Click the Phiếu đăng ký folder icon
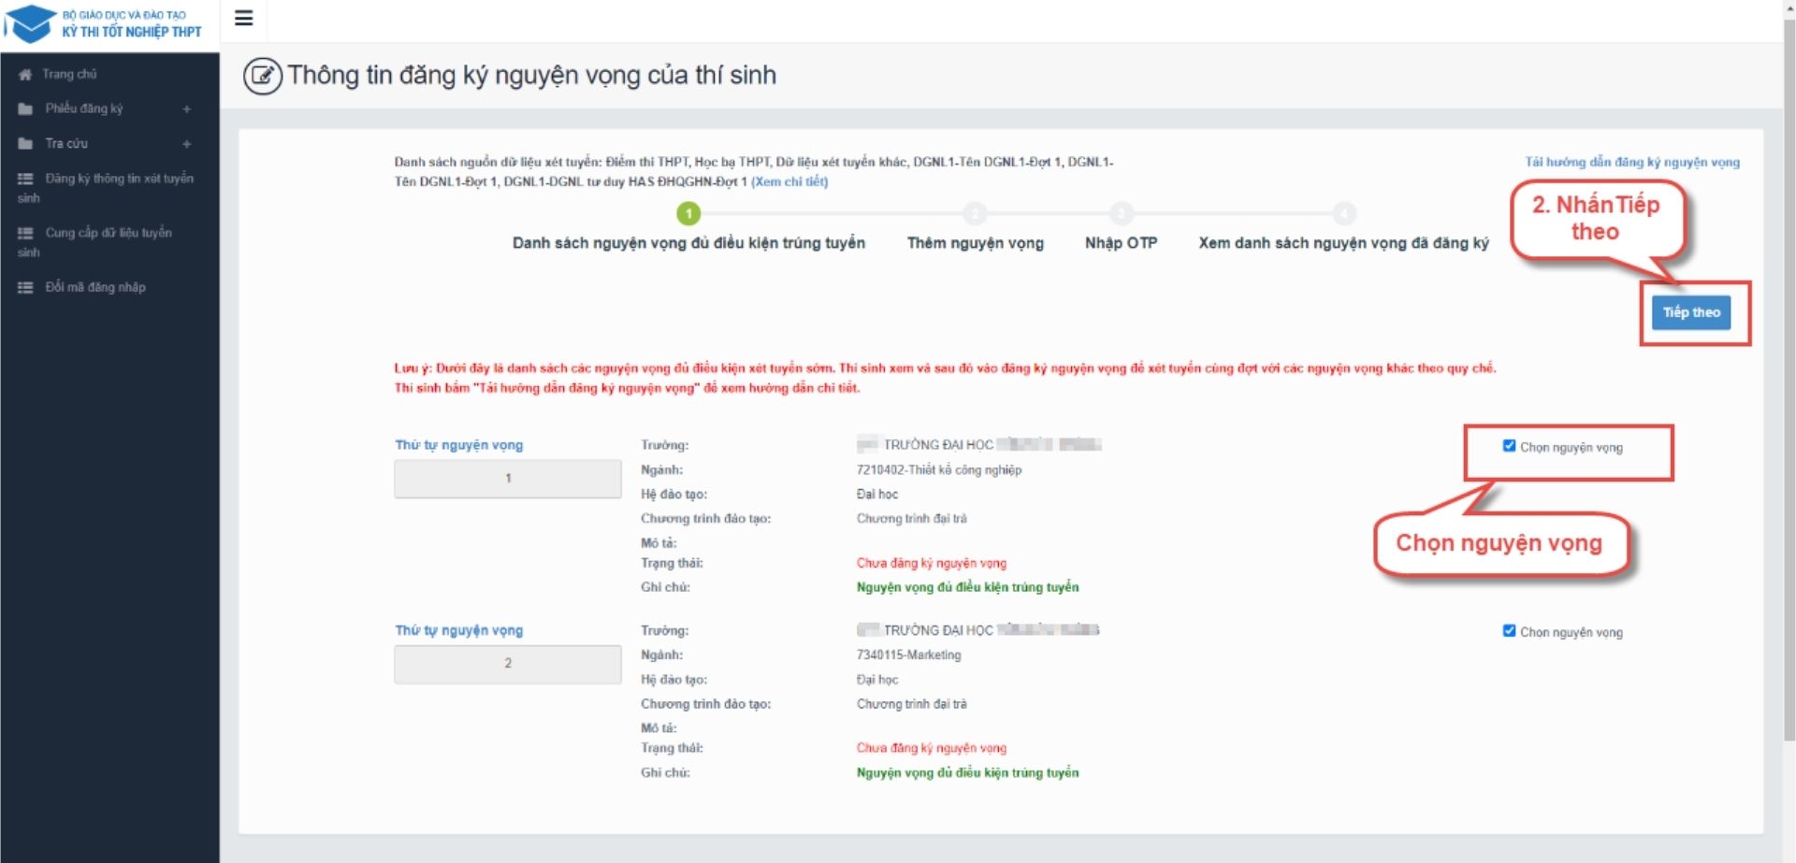This screenshot has width=1796, height=863. (x=25, y=109)
